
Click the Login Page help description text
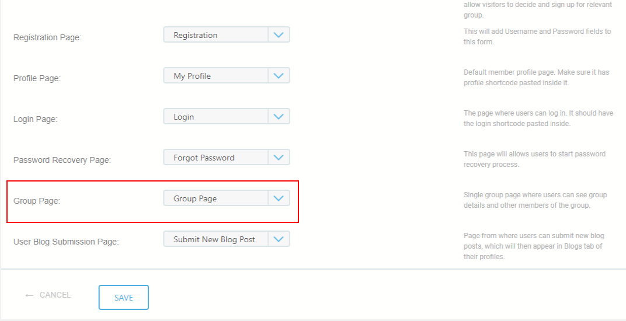538,118
